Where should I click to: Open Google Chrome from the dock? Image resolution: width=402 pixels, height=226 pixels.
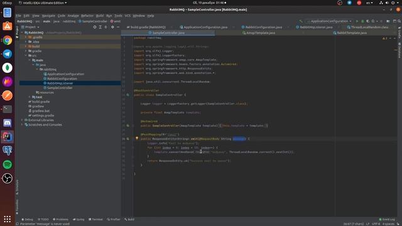[x=7, y=40]
